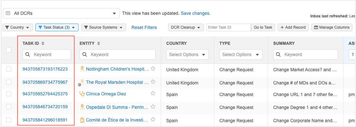Image resolution: width=356 pixels, height=127 pixels.
Task: Tick the select-all checkbox in the header row
Action: tap(9, 50)
